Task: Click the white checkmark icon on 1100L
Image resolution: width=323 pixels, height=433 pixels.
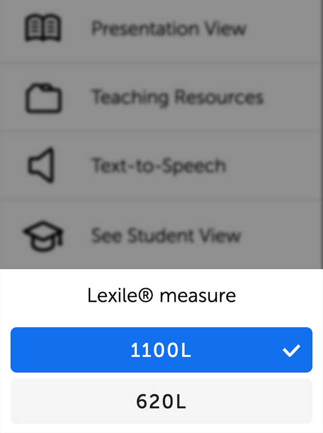Action: click(x=291, y=350)
